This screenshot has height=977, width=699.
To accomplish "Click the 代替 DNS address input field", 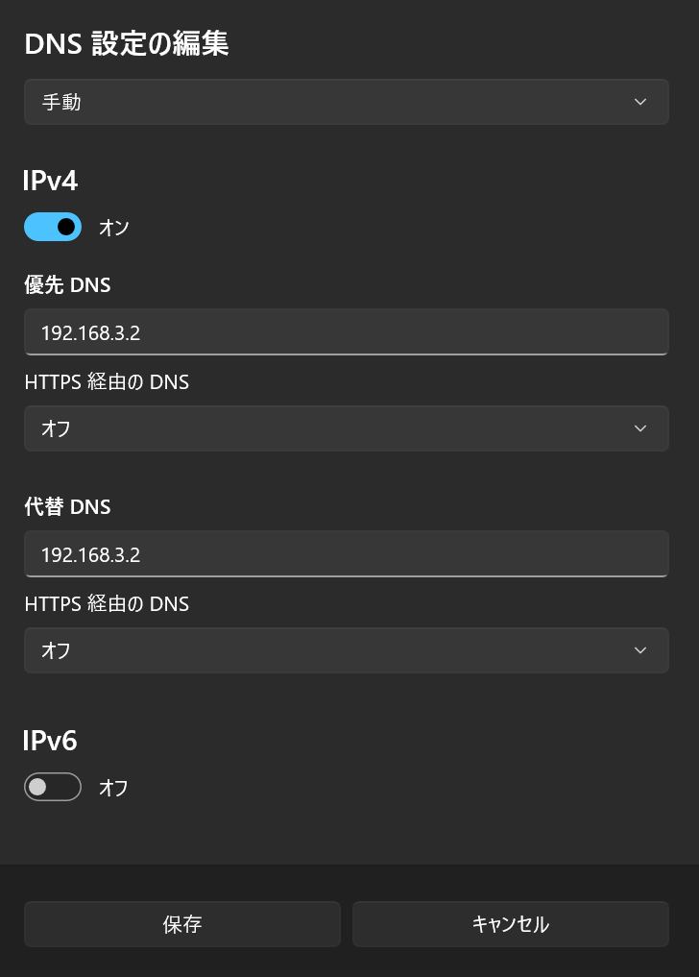I will [346, 554].
